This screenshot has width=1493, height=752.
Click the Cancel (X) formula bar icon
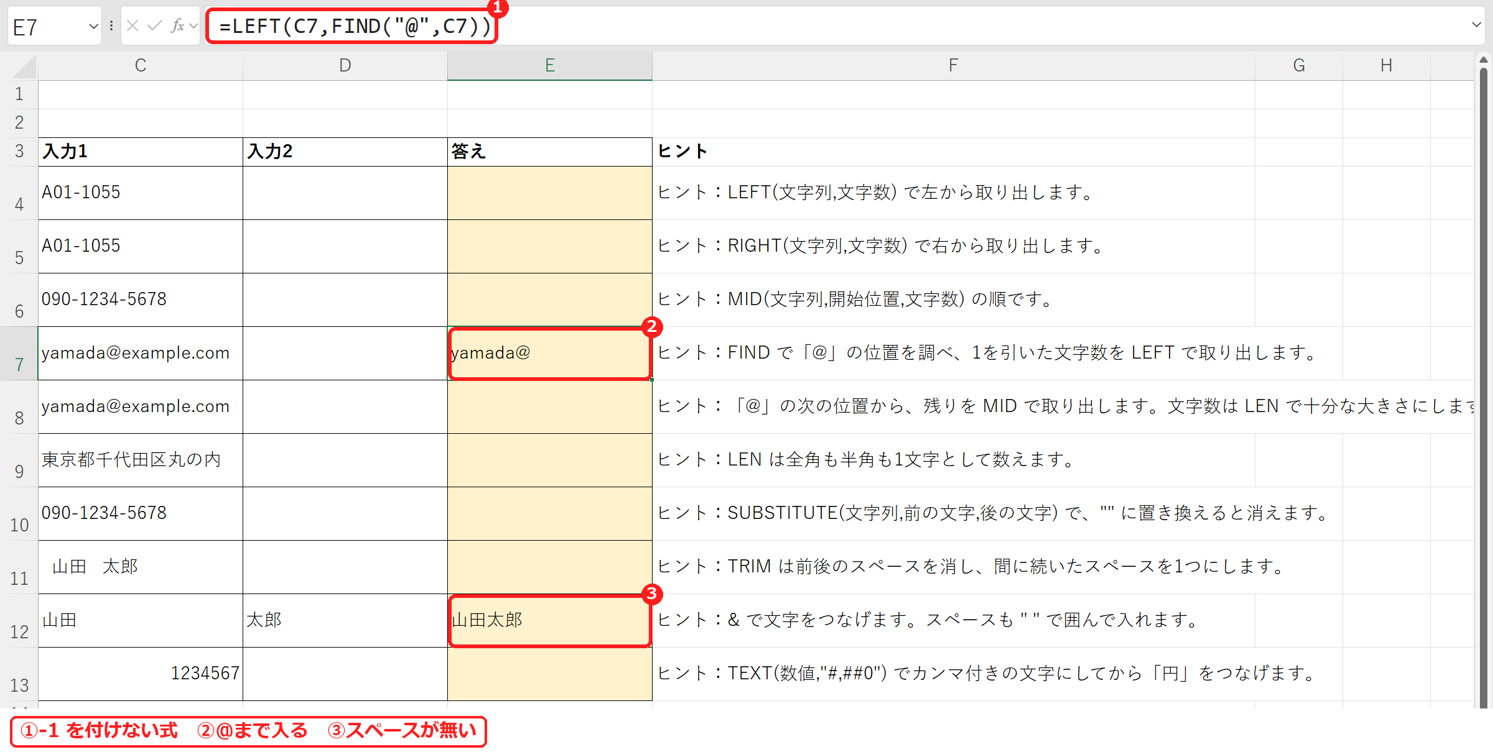point(133,26)
